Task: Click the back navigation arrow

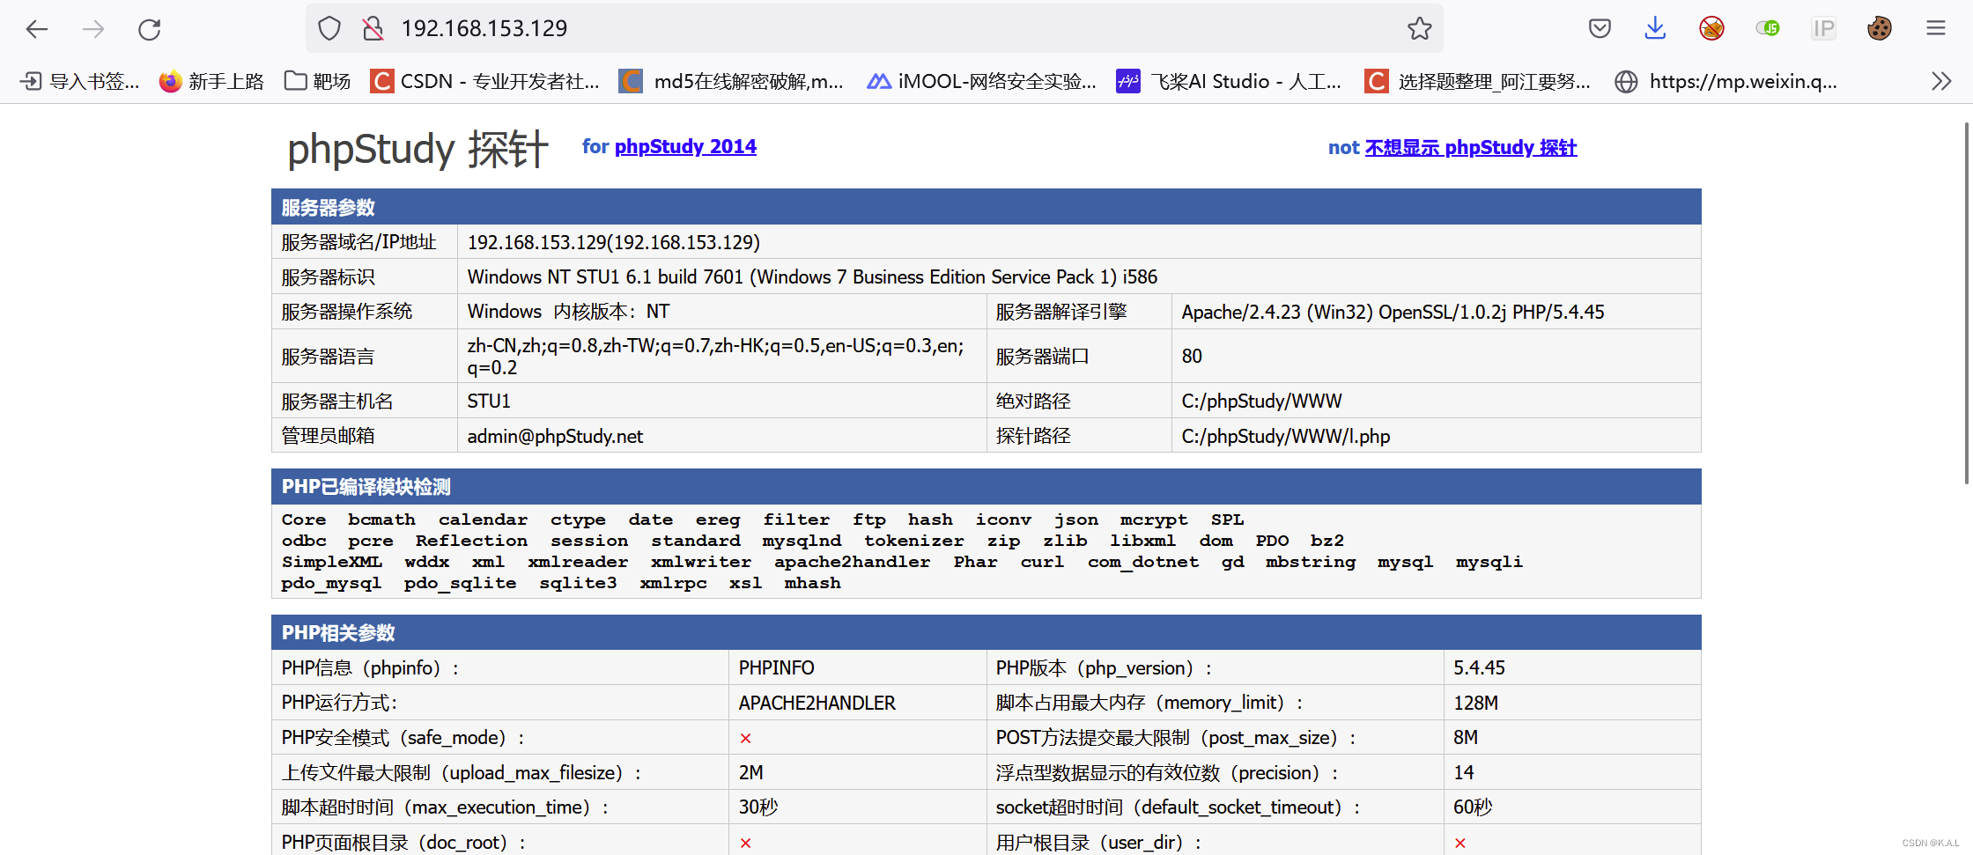Action: point(36,27)
